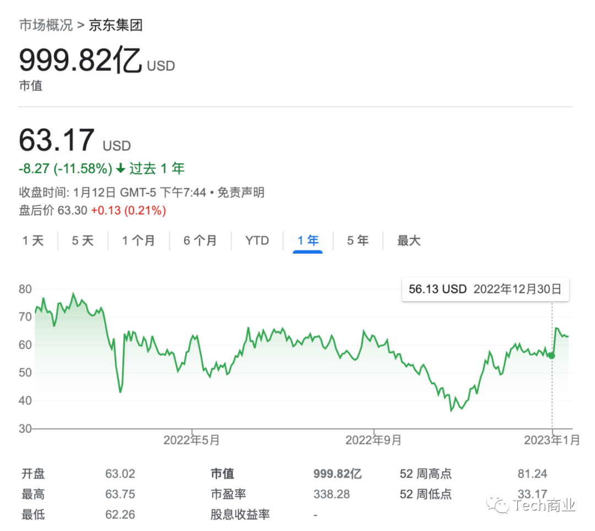Click the 2022年5月 axis label
The image size is (595, 531).
[x=192, y=440]
